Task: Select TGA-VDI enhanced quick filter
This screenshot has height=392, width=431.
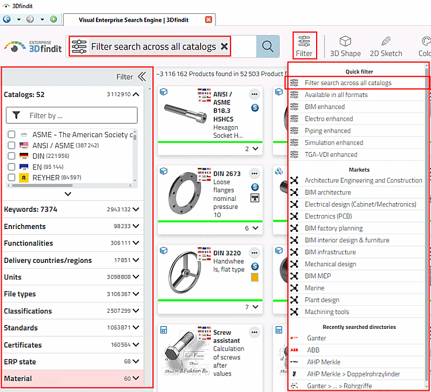Action: pos(356,154)
